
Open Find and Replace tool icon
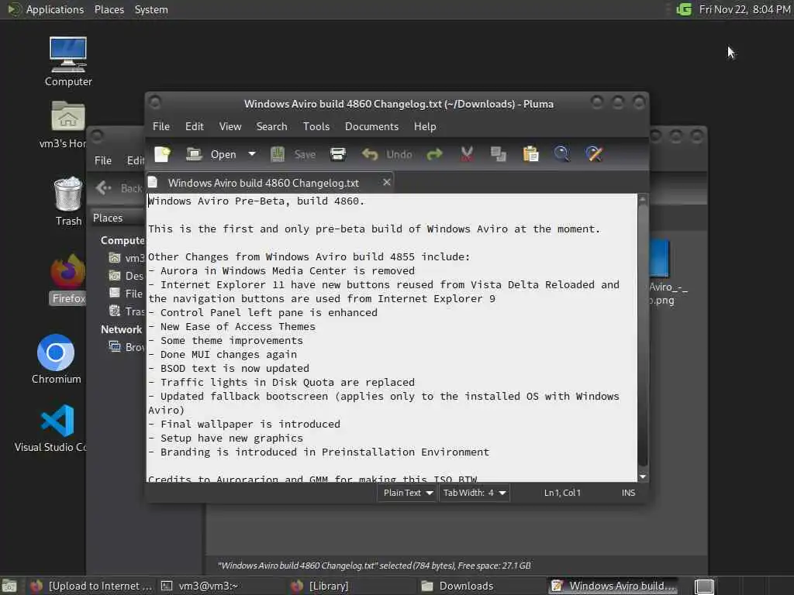point(594,154)
